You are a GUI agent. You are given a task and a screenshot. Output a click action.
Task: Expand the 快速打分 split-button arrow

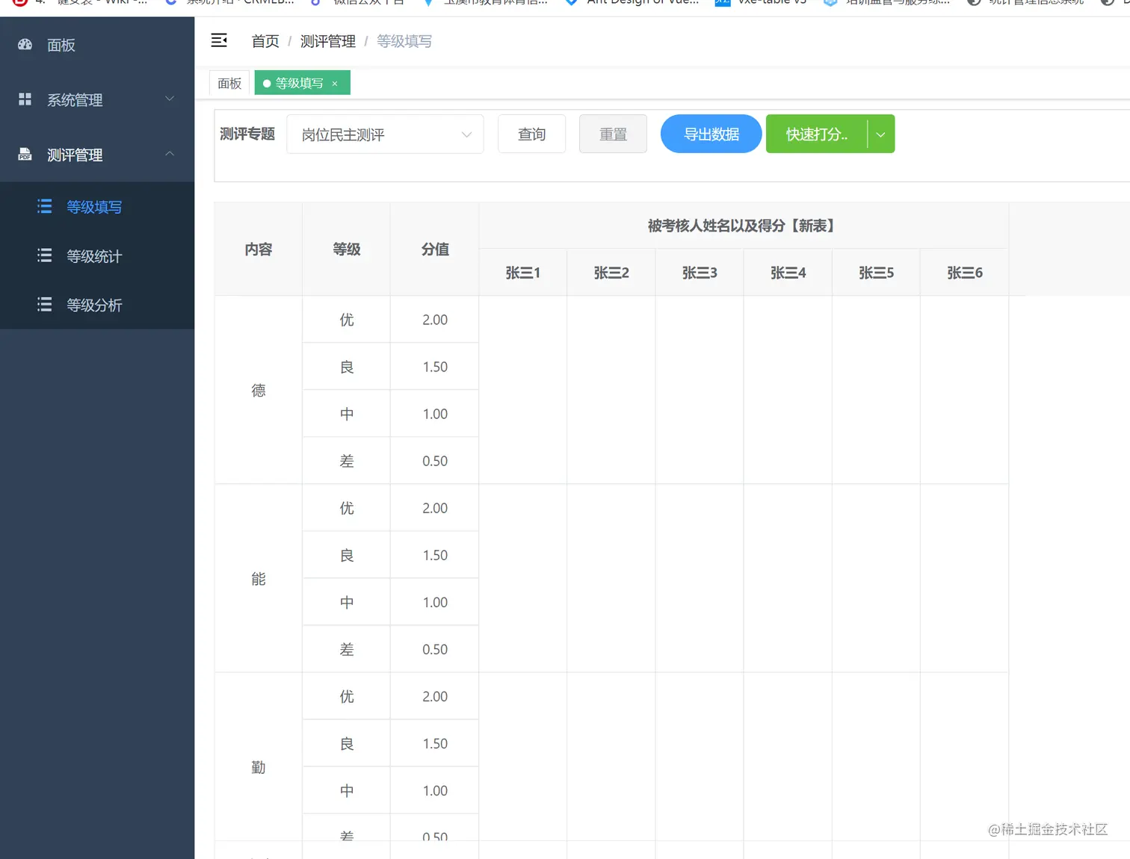[880, 134]
